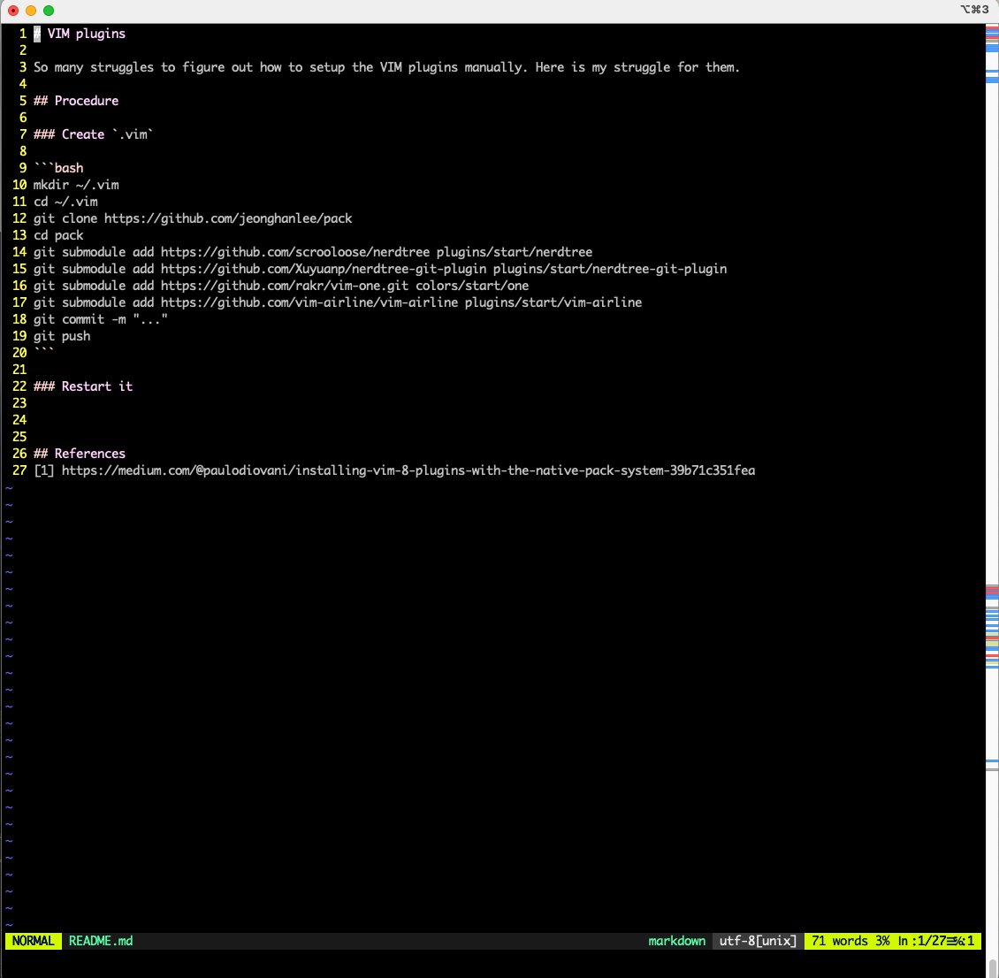Click the '3%' percentage in status line
This screenshot has height=978, width=999.
click(882, 941)
